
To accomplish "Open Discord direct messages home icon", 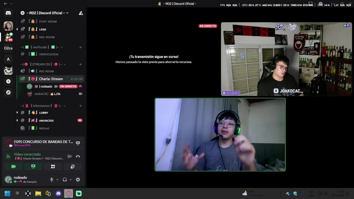I will pos(8,13).
